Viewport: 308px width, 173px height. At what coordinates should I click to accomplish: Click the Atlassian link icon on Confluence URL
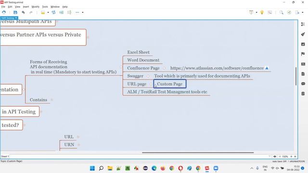(x=267, y=68)
